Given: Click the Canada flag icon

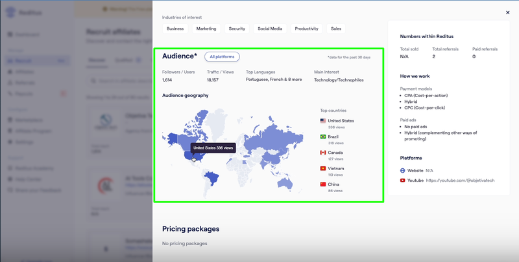Looking at the screenshot, I should [323, 153].
